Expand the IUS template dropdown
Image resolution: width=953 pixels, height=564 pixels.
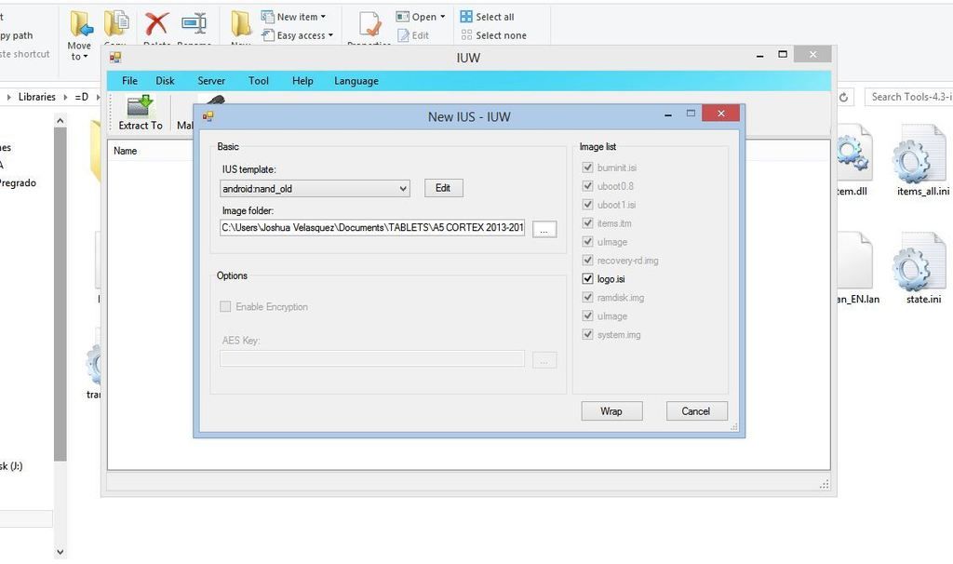click(403, 189)
